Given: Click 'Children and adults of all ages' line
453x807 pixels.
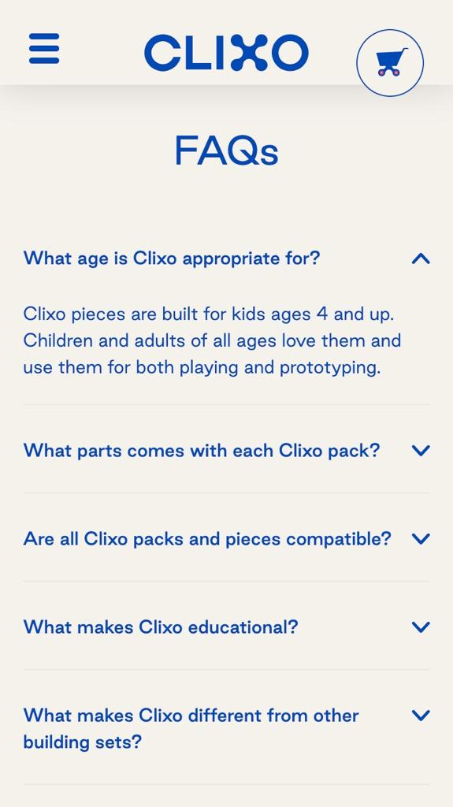Looking at the screenshot, I should 212,340.
